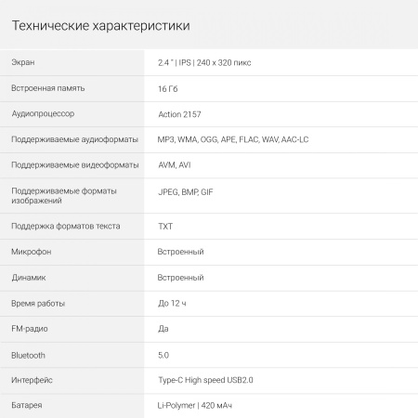Viewport: 418px width, 418px height.
Task: Select the Bluetooth row label
Action: click(28, 355)
